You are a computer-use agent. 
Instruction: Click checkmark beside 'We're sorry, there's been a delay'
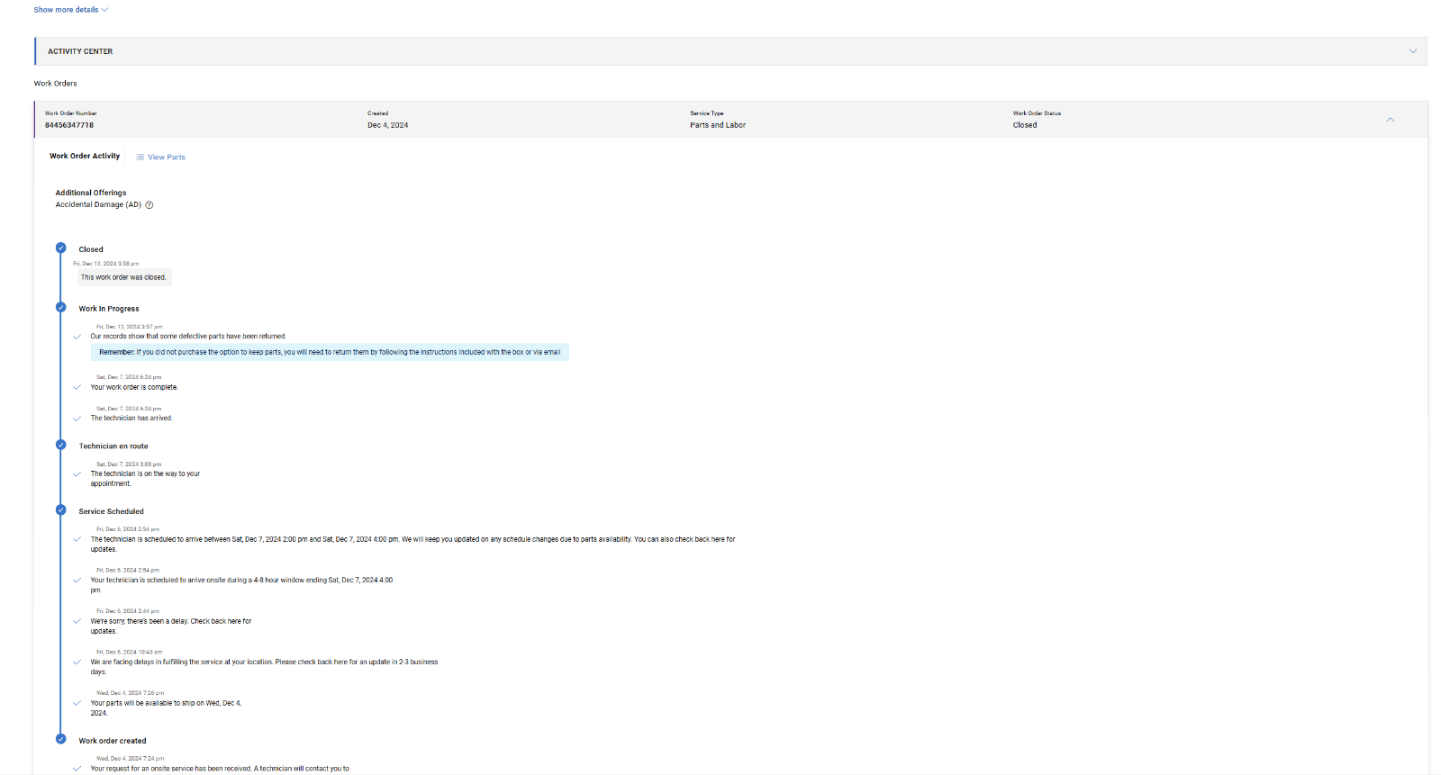click(77, 621)
